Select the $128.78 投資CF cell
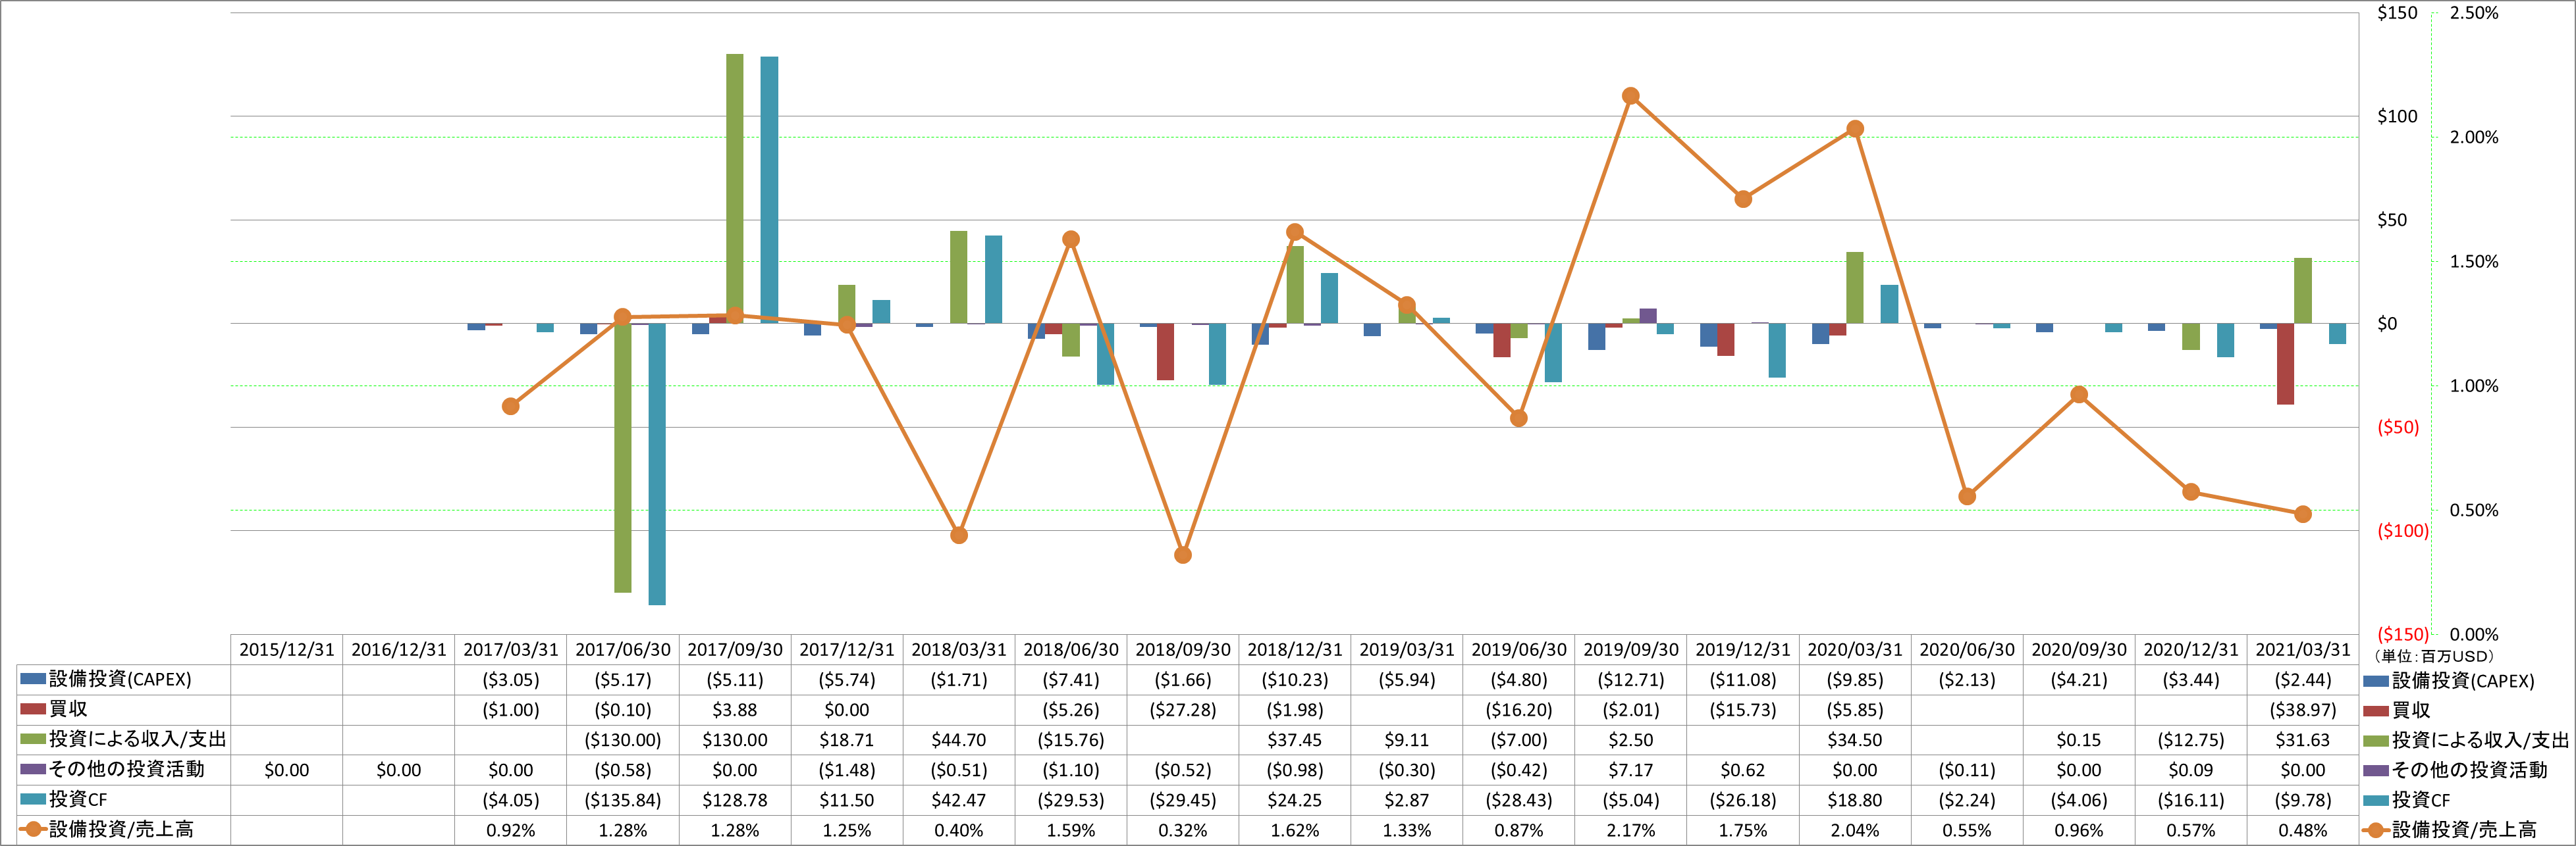2576x846 pixels. pyautogui.click(x=735, y=800)
